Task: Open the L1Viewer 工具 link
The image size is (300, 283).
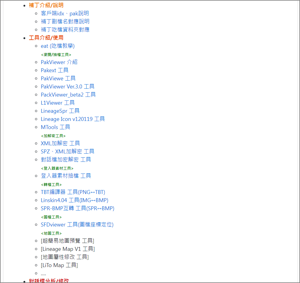Action: pos(58,103)
